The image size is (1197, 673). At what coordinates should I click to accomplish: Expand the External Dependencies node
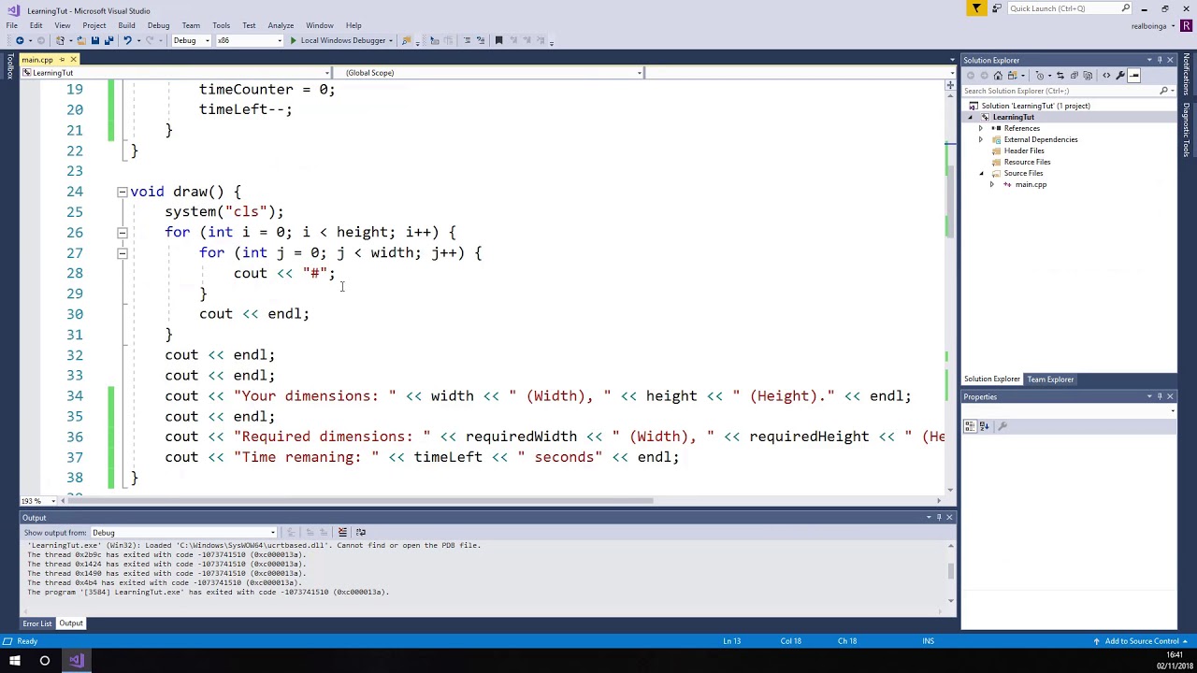coord(981,139)
